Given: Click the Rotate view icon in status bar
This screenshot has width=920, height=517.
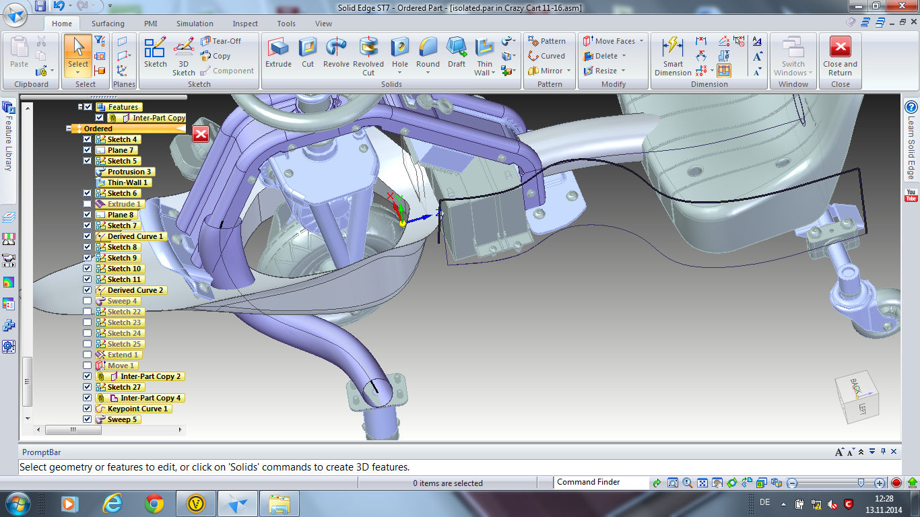Looking at the screenshot, I should 731,483.
